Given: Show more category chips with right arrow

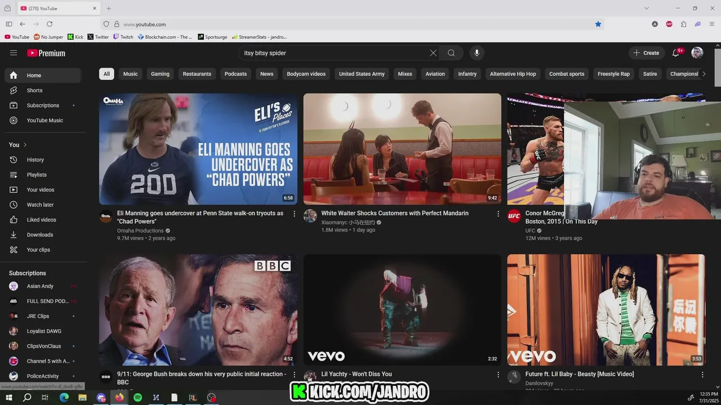Looking at the screenshot, I should click(x=704, y=74).
